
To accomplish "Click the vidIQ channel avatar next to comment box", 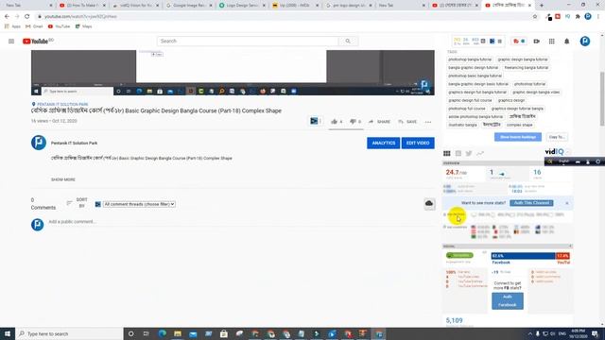I will click(x=38, y=225).
